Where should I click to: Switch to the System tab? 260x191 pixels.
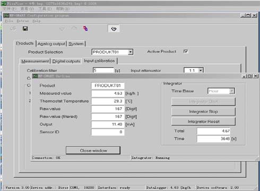tap(76, 44)
